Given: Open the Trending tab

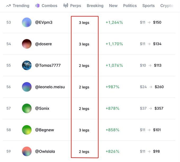Looking at the screenshot, I should point(18,6).
